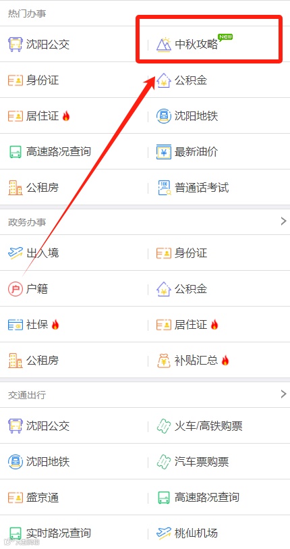Select 沈阳地铁 subway icon under 热门办事
Image resolution: width=290 pixels, height=549 pixels.
[163, 116]
